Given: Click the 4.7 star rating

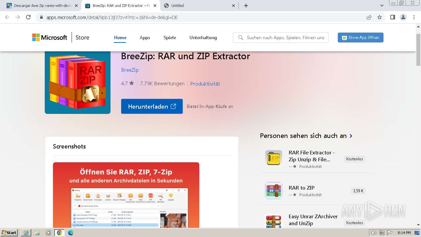Looking at the screenshot, I should (x=127, y=83).
